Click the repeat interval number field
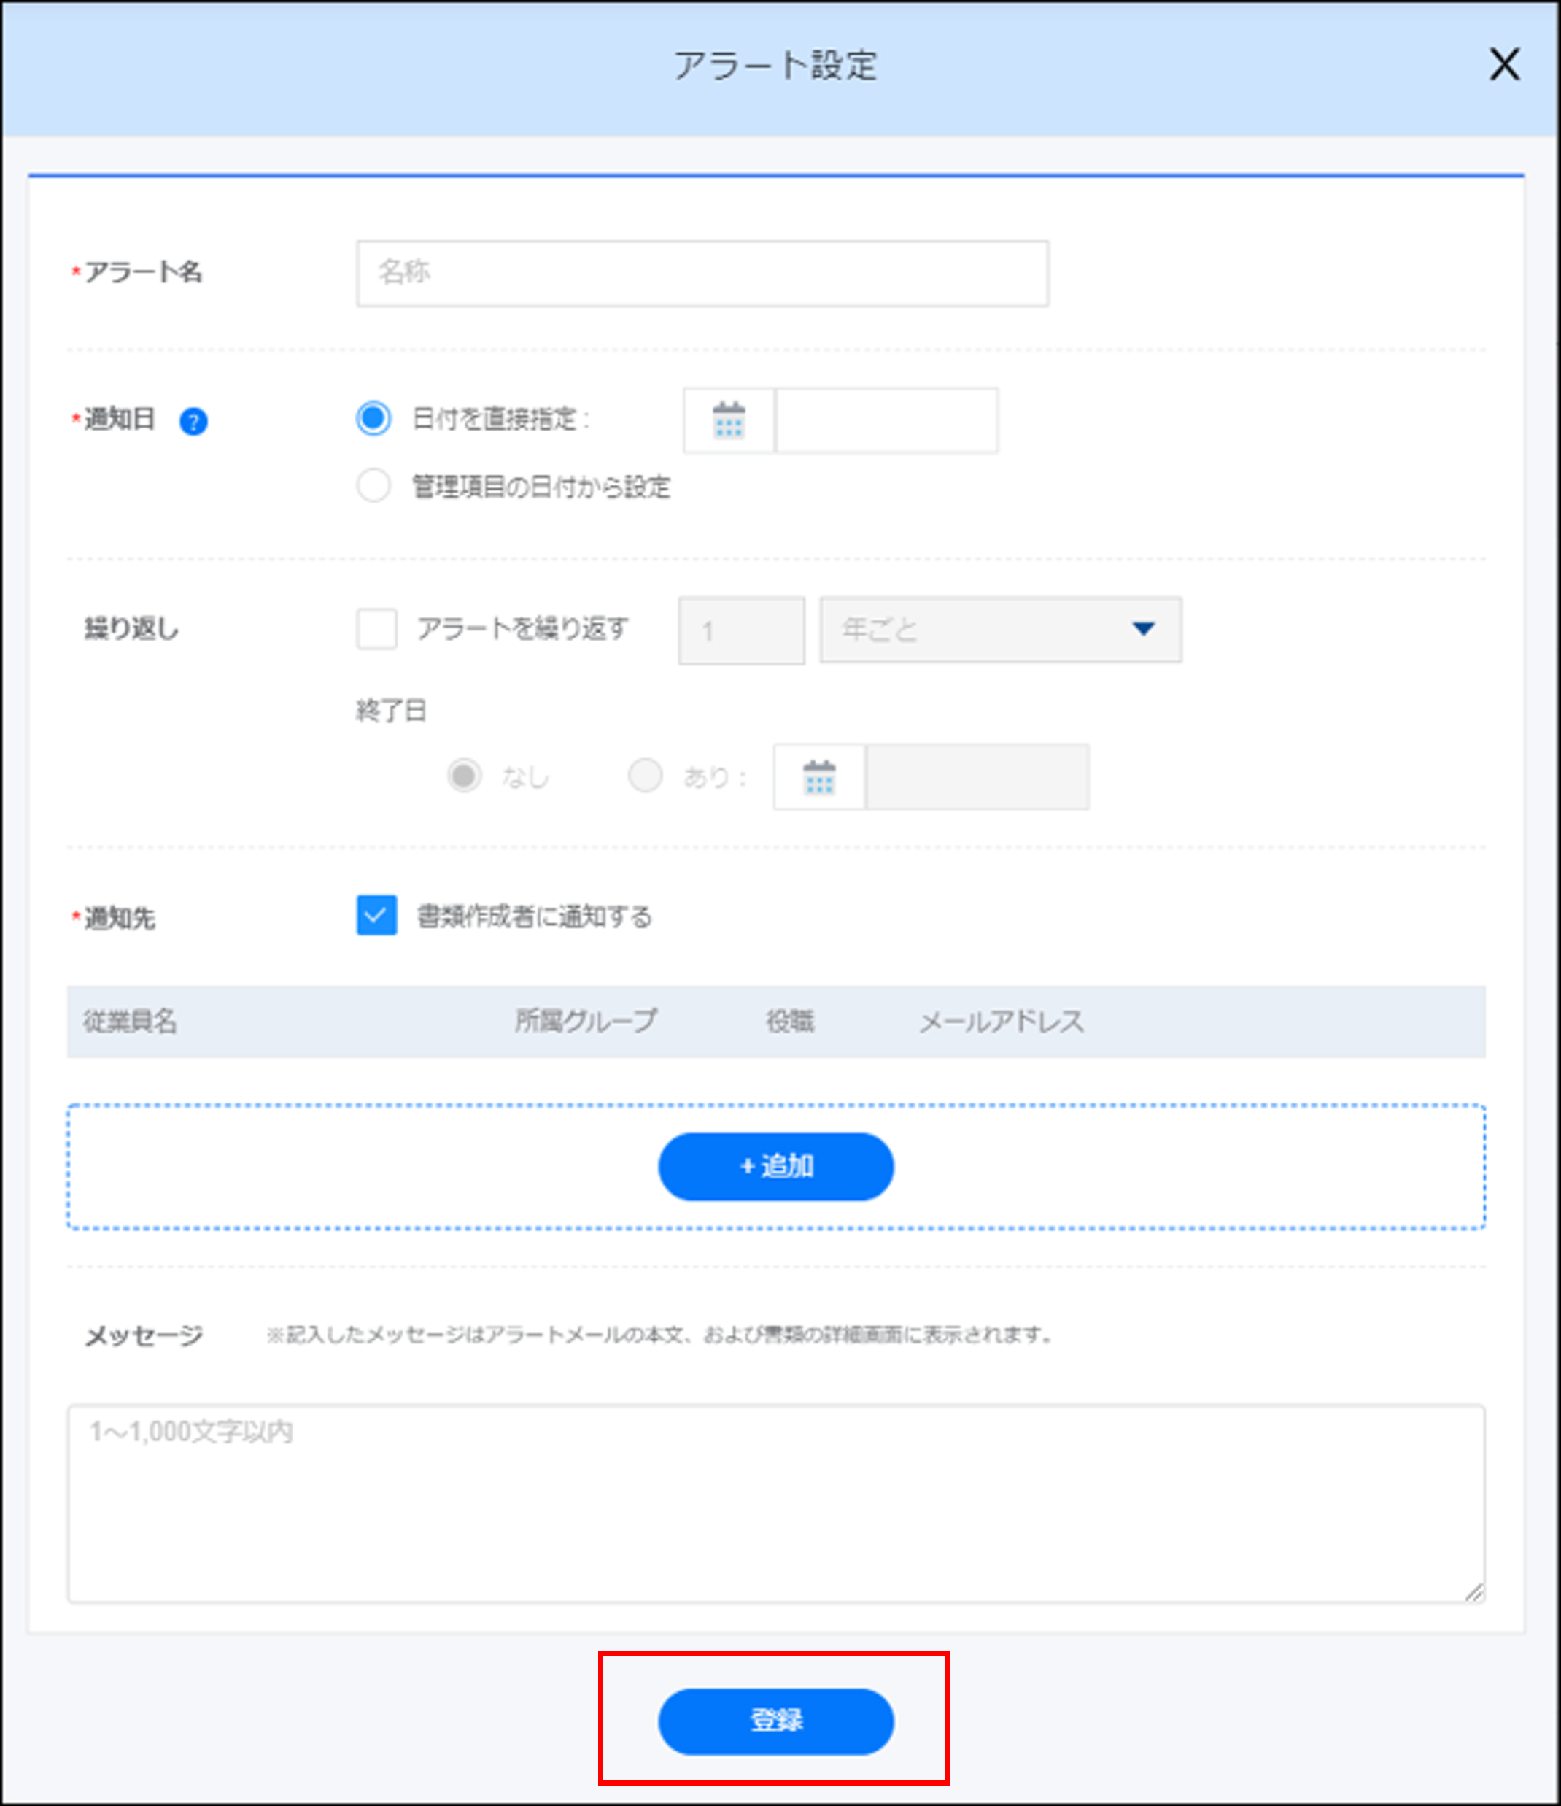 pos(741,630)
